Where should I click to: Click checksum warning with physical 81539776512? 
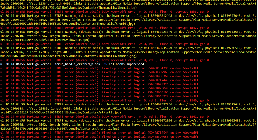128,48
